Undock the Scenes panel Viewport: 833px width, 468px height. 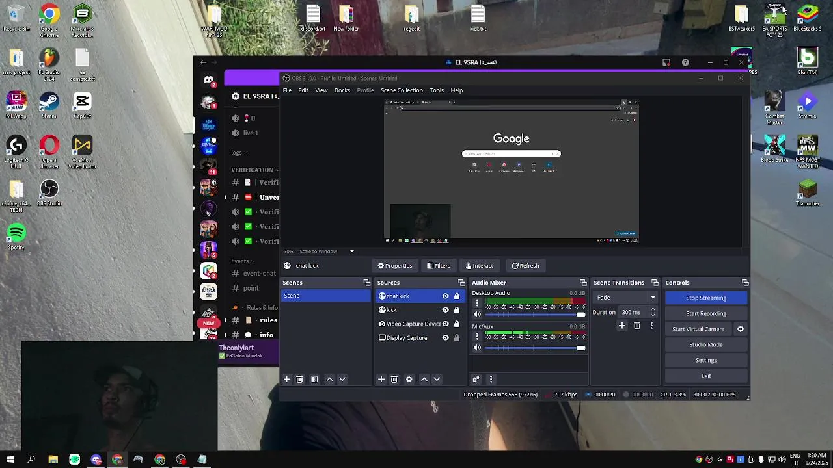coord(366,283)
